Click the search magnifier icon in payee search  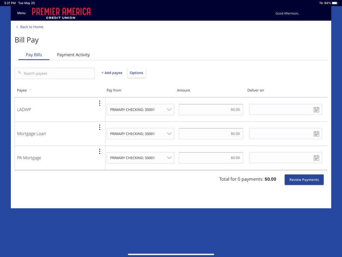[19, 72]
